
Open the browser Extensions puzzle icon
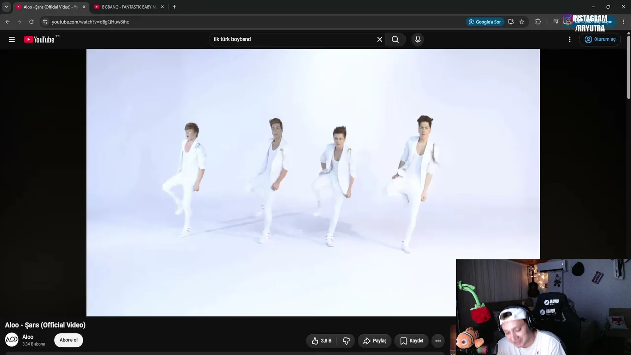point(538,22)
